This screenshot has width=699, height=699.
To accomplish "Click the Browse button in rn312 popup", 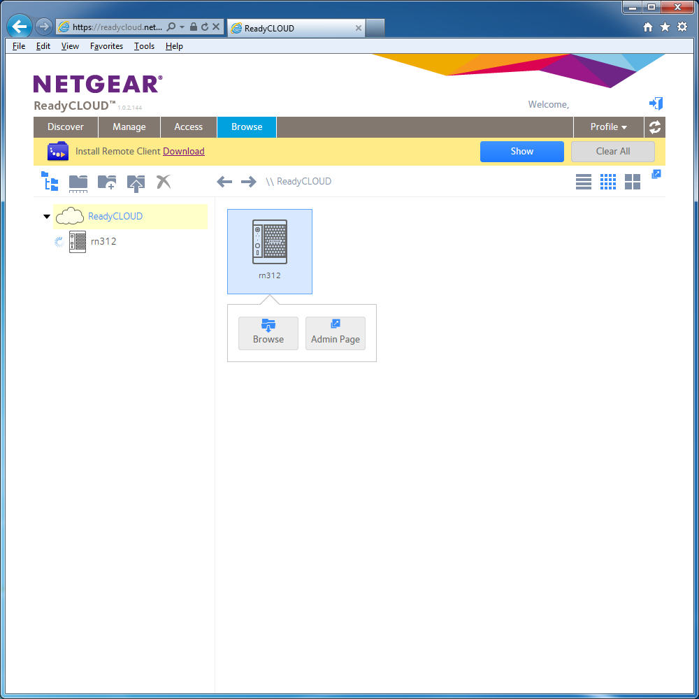I will point(268,333).
